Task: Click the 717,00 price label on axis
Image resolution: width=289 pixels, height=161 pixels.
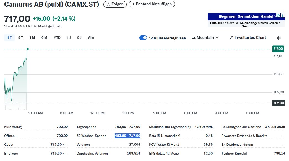Action: (278, 49)
